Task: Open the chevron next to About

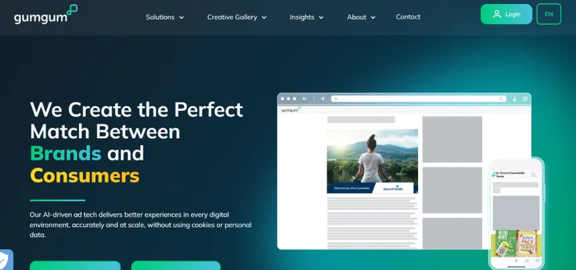Action: pyautogui.click(x=373, y=17)
